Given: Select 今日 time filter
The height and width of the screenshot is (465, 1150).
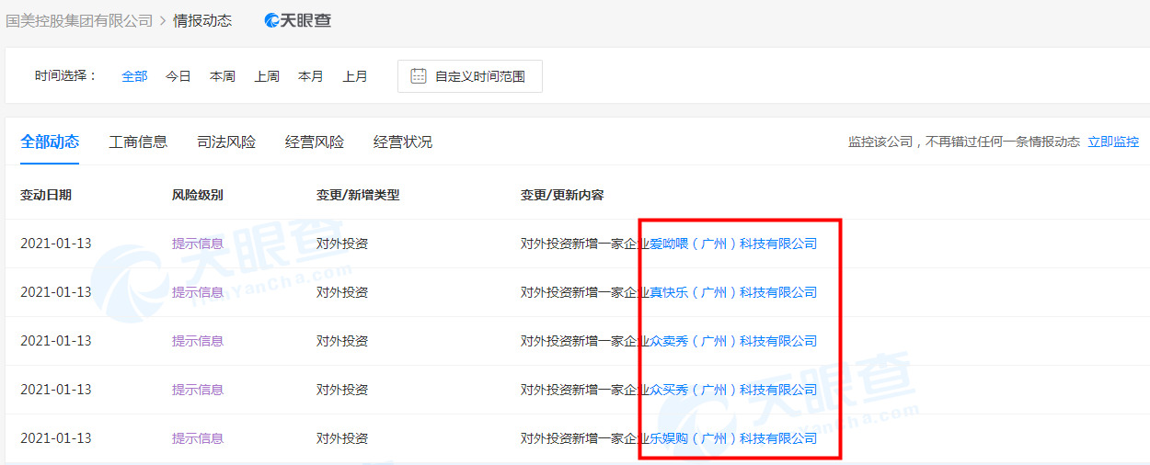Looking at the screenshot, I should tap(178, 76).
